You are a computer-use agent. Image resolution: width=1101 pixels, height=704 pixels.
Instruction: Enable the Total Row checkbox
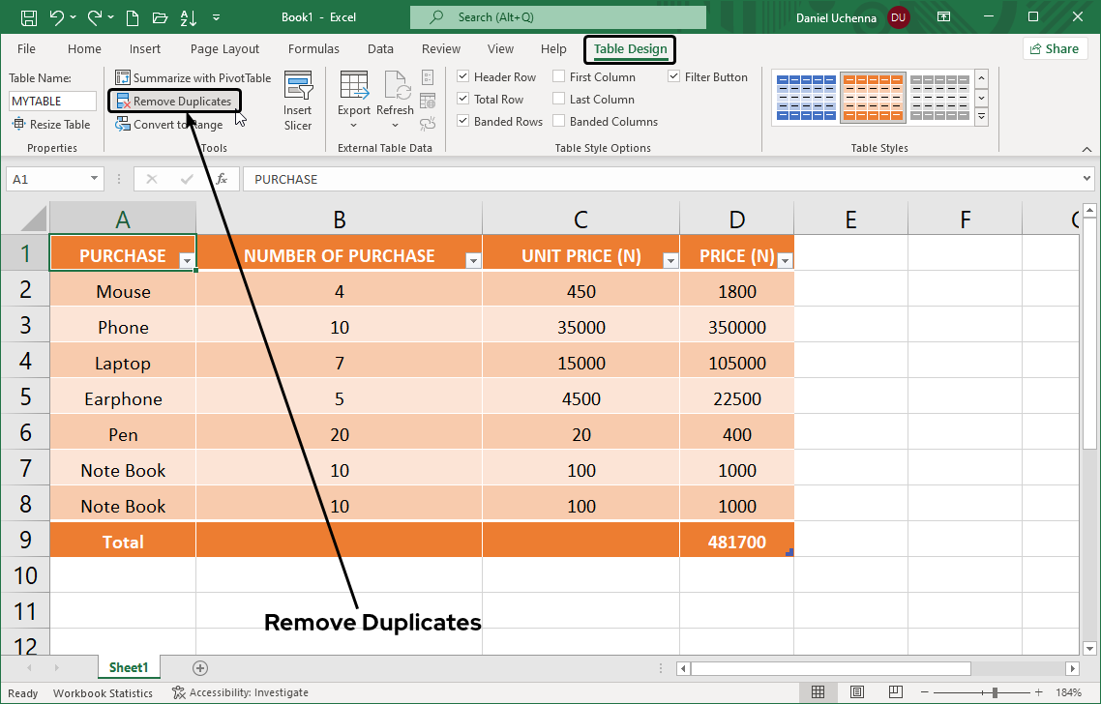(462, 99)
